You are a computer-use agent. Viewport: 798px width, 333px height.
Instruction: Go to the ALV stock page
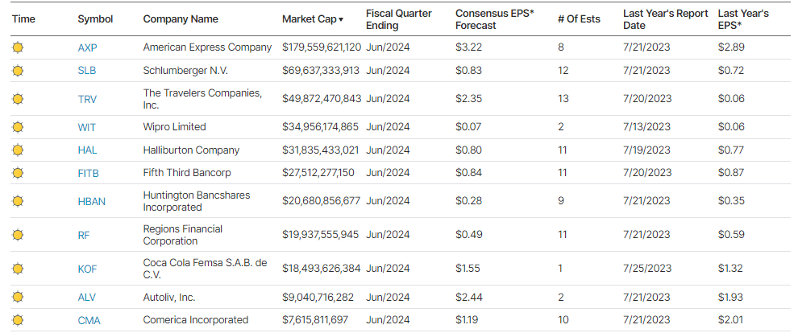click(x=87, y=298)
